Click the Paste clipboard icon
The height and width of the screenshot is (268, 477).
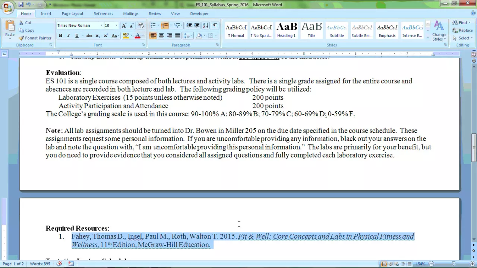(x=10, y=26)
